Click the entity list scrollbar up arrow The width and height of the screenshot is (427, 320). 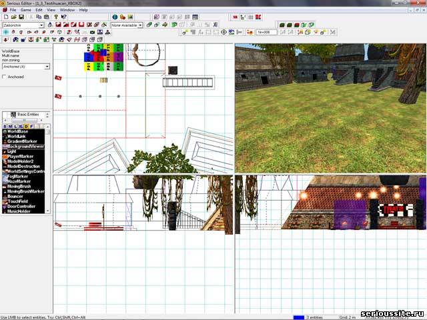click(x=48, y=127)
